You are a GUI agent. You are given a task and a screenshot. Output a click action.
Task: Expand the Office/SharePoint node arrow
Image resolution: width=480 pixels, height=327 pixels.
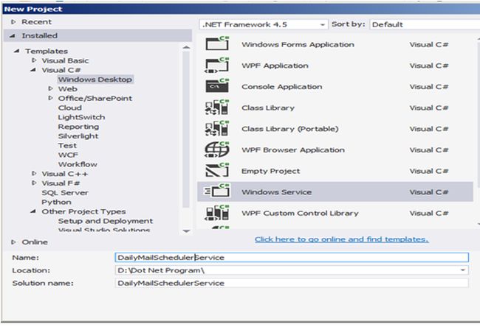pos(50,98)
